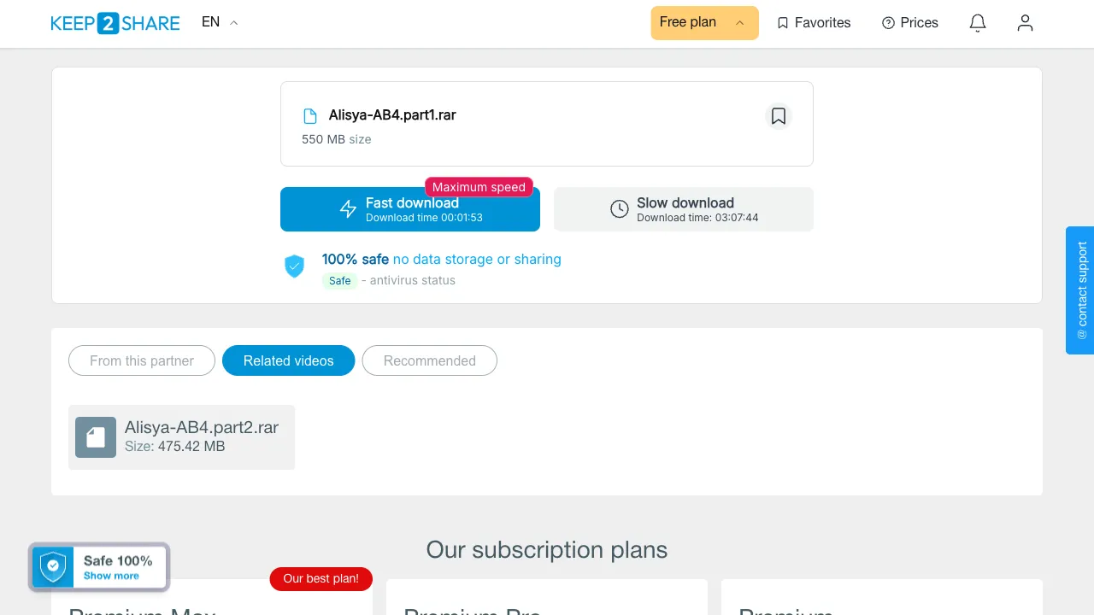Select the Recommended tab
The height and width of the screenshot is (615, 1094).
pos(430,360)
